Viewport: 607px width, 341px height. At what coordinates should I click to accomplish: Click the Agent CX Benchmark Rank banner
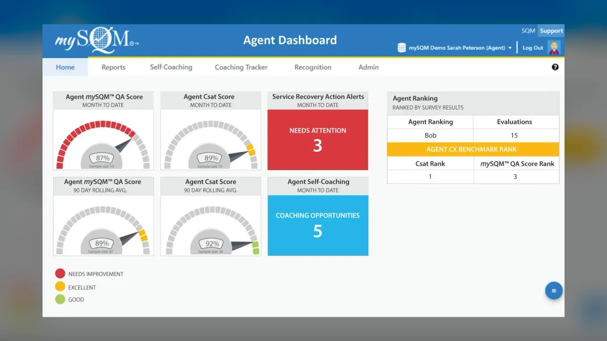pyautogui.click(x=473, y=150)
